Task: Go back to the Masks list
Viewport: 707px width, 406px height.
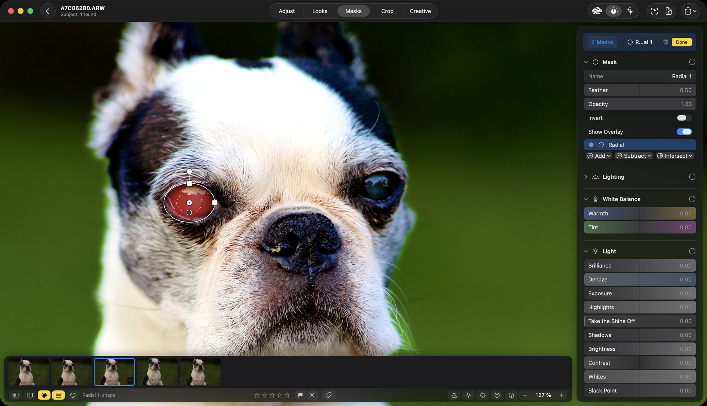Action: pos(602,42)
